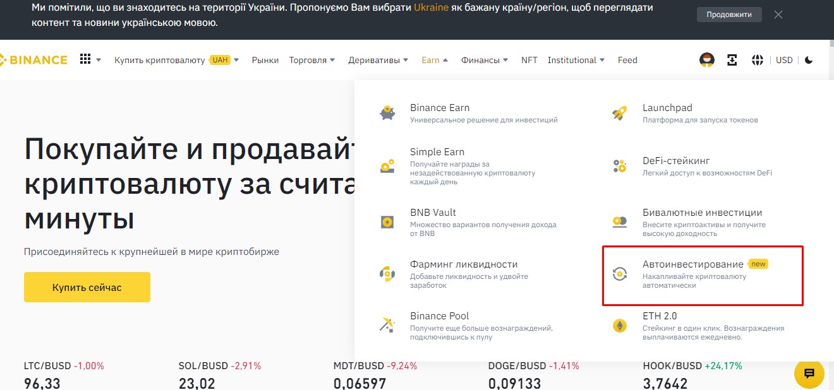Click the Купить сейчас button

pyautogui.click(x=87, y=287)
